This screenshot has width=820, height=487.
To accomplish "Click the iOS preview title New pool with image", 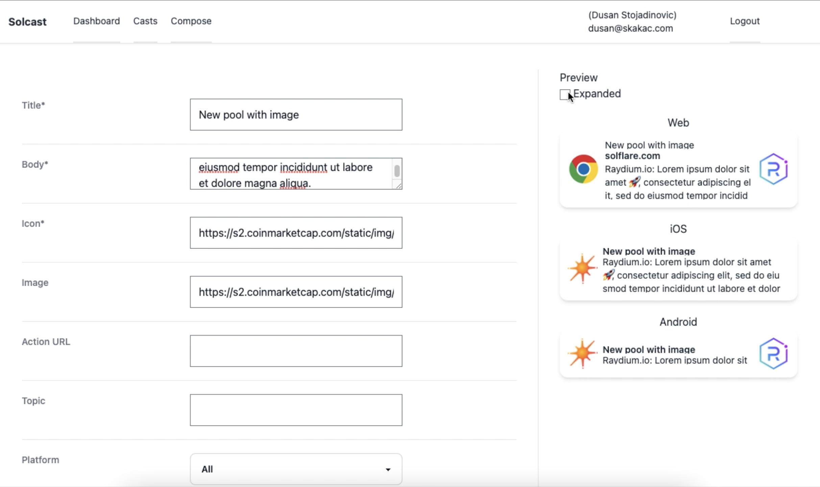I will (649, 251).
